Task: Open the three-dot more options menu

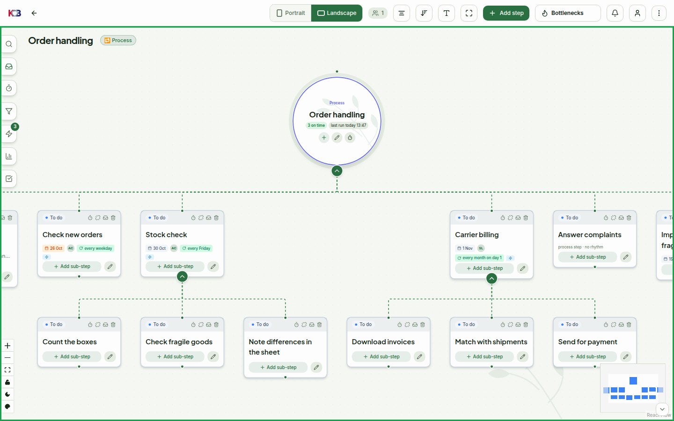Action: (659, 13)
